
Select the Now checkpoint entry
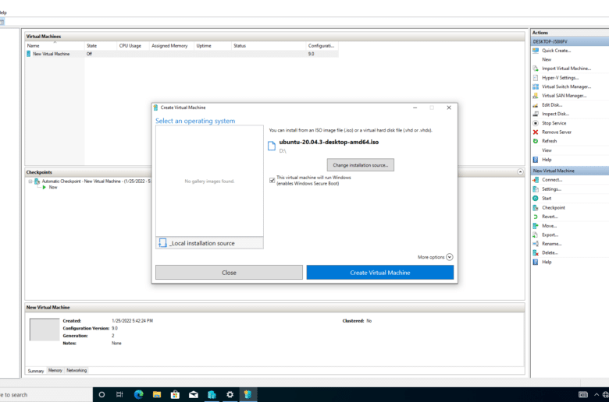point(53,187)
